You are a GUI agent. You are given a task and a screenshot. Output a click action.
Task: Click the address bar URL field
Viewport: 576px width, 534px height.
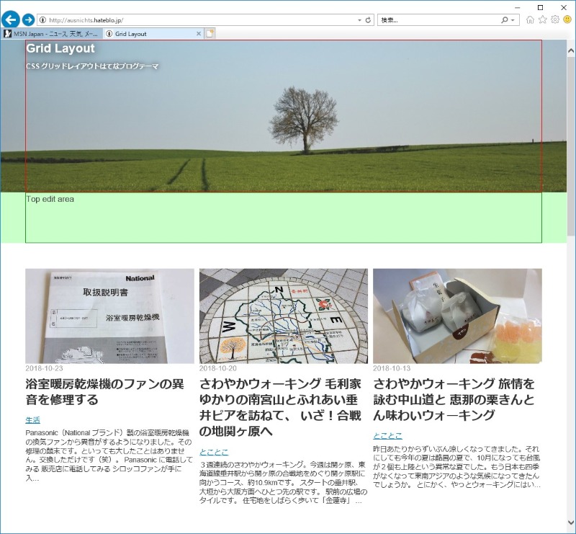202,20
